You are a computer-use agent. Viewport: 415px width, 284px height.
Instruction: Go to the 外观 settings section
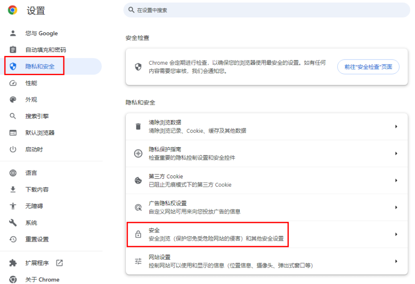pos(51,100)
